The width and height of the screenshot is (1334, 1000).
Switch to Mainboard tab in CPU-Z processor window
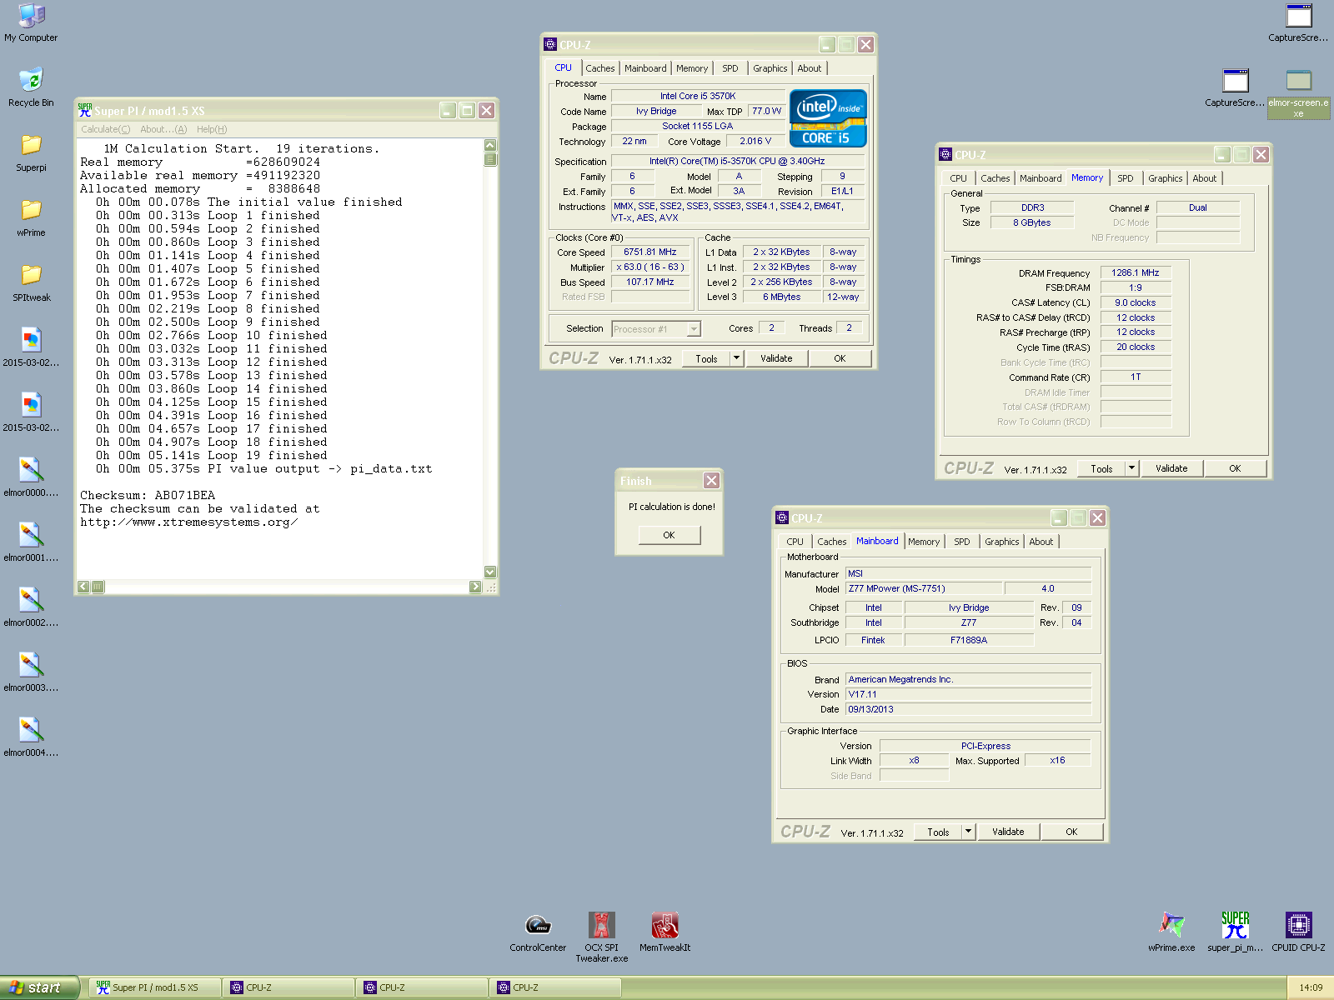tap(645, 68)
